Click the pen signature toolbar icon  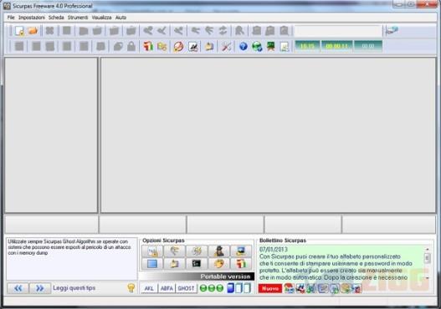193,46
